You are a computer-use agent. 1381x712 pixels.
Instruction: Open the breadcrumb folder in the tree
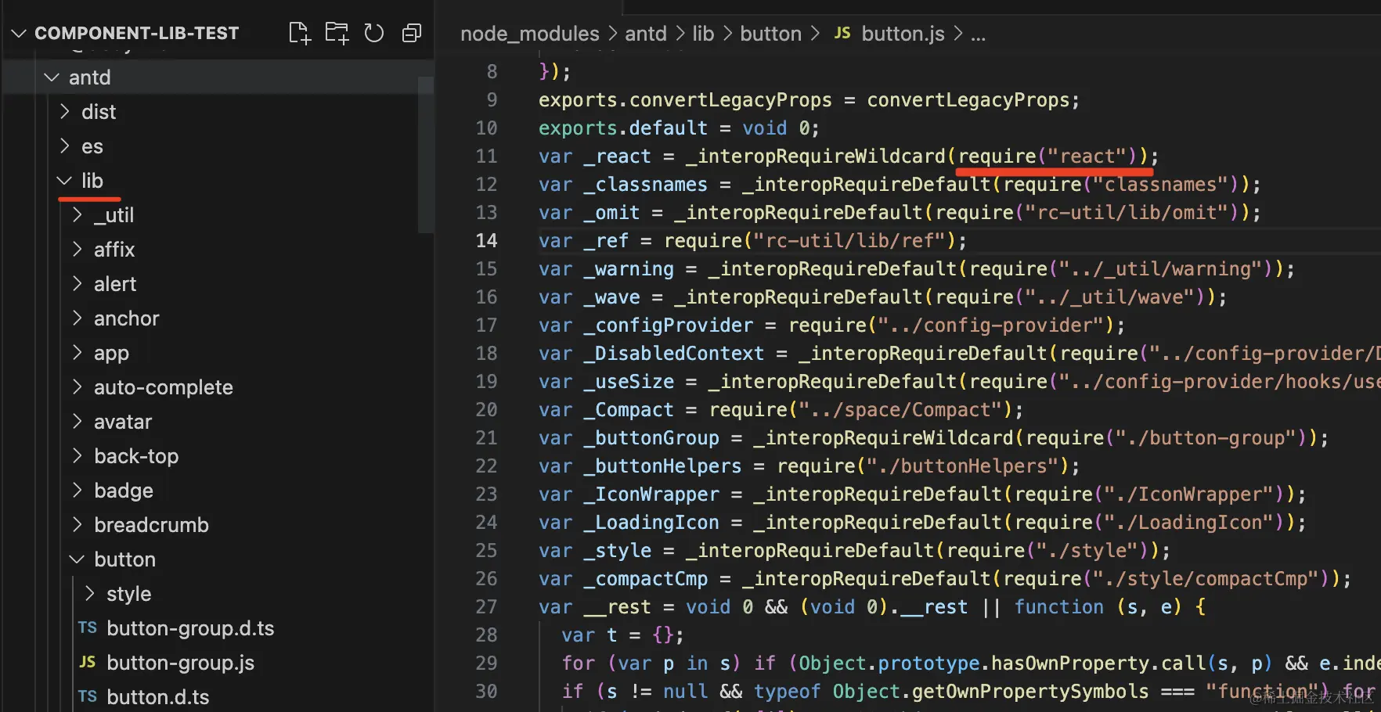coord(151,525)
